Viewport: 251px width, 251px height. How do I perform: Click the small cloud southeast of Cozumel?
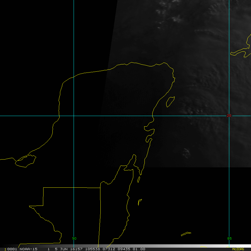coord(186,152)
